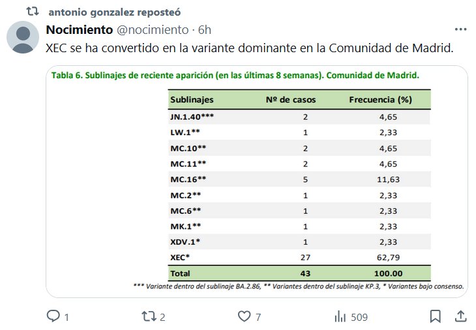Open "antonio gonzalez reposteó" link
Image resolution: width=476 pixels, height=330 pixels.
(x=115, y=12)
